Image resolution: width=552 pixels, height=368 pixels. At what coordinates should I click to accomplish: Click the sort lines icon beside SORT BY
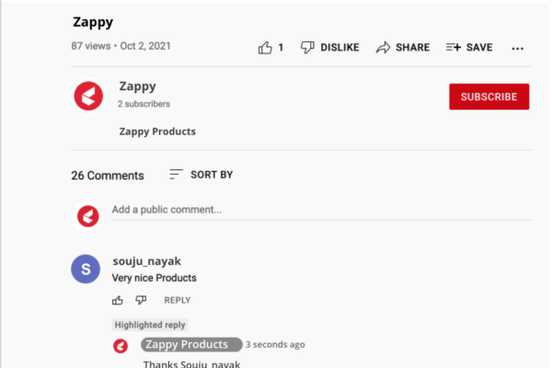pos(176,174)
